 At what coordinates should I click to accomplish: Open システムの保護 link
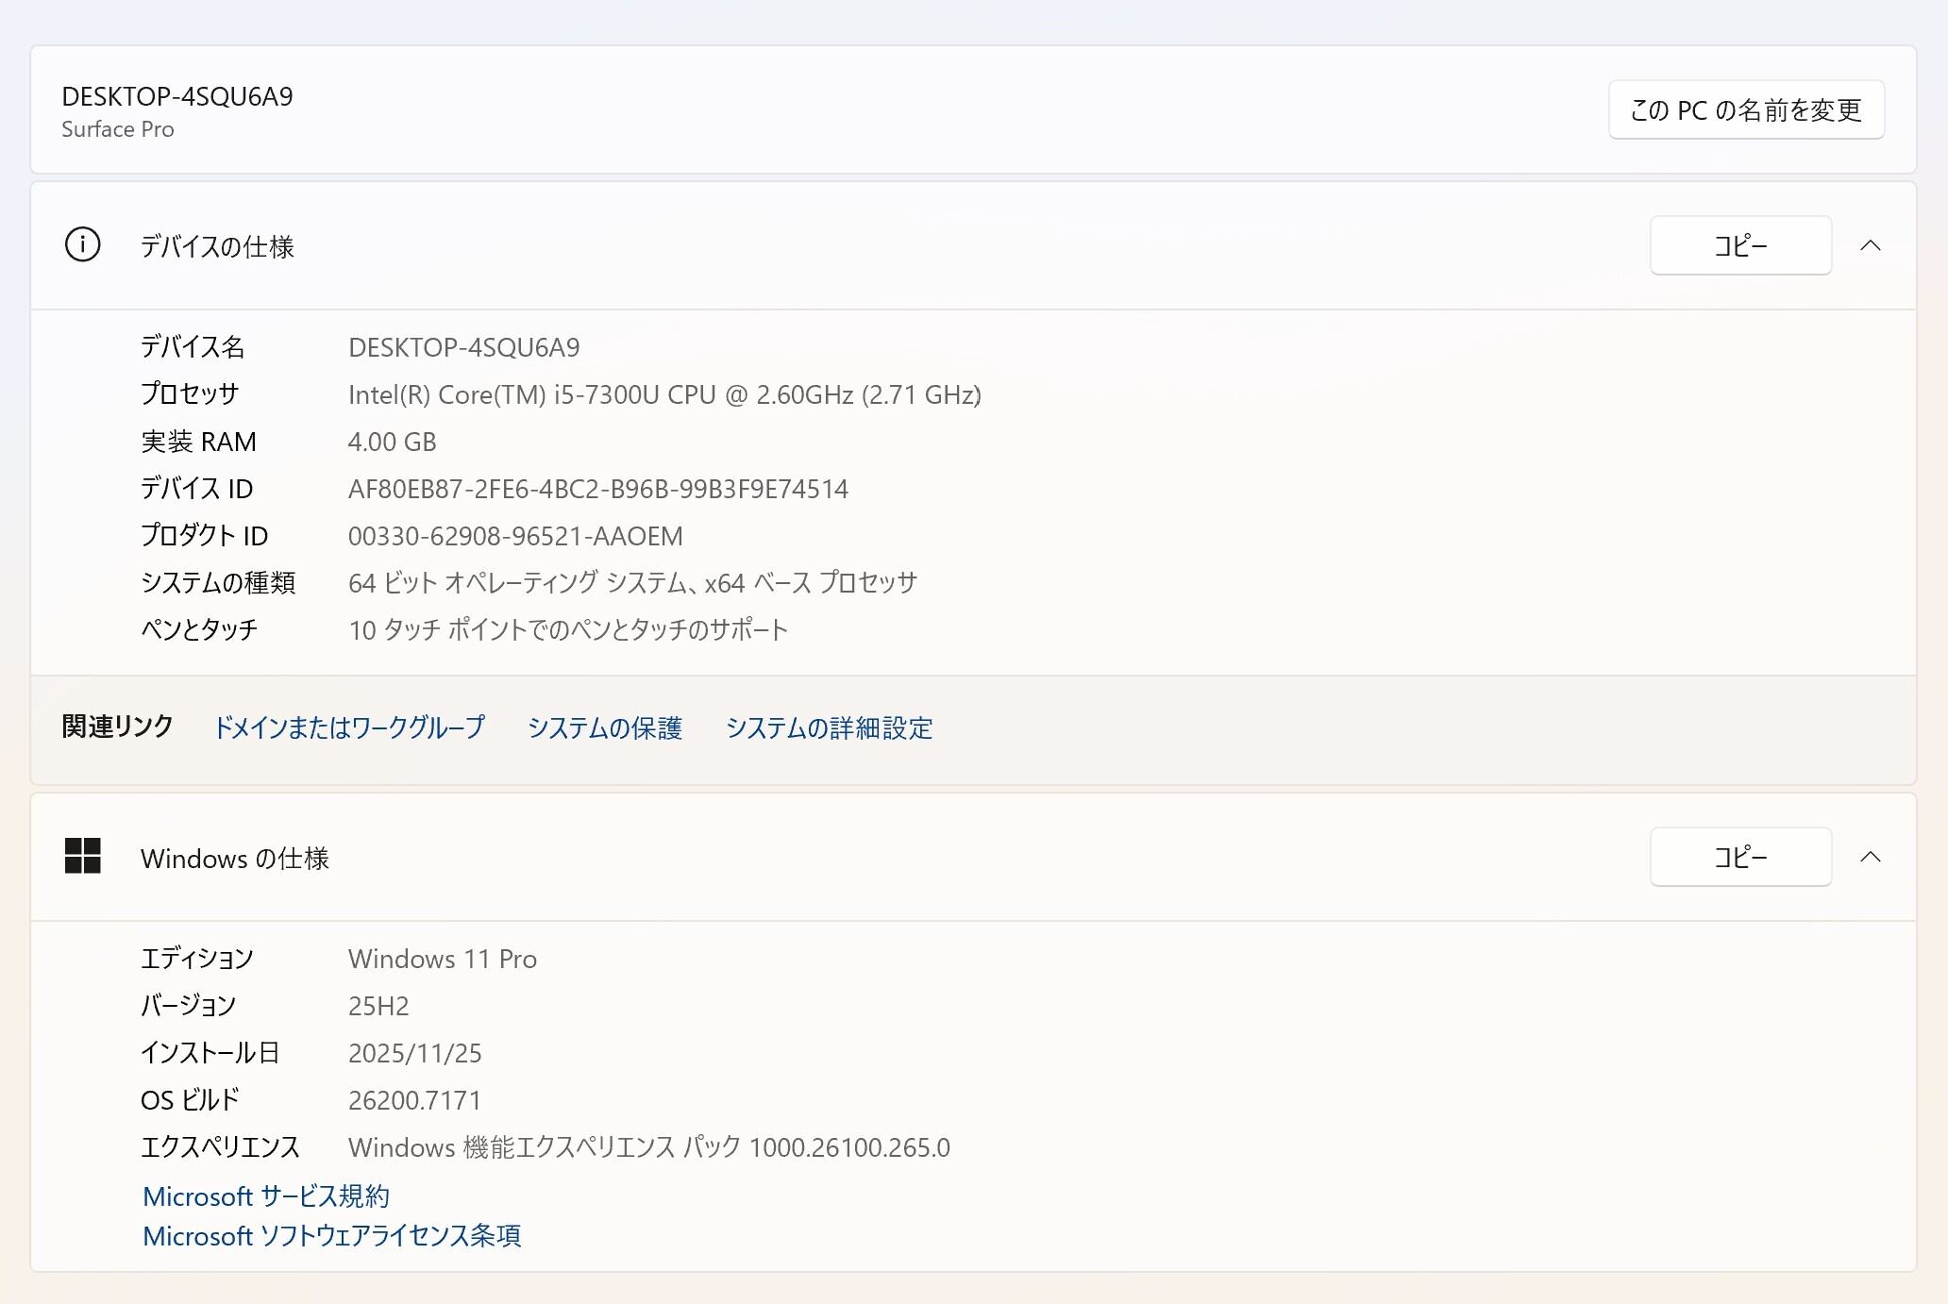(x=604, y=727)
